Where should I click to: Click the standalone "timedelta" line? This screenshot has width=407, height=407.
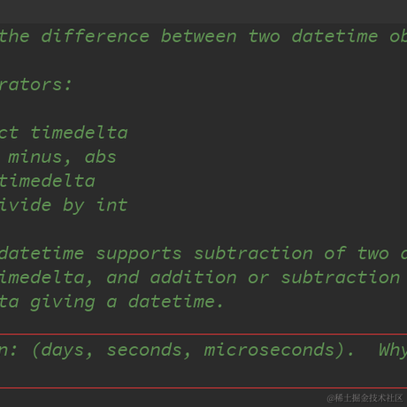[48, 180]
